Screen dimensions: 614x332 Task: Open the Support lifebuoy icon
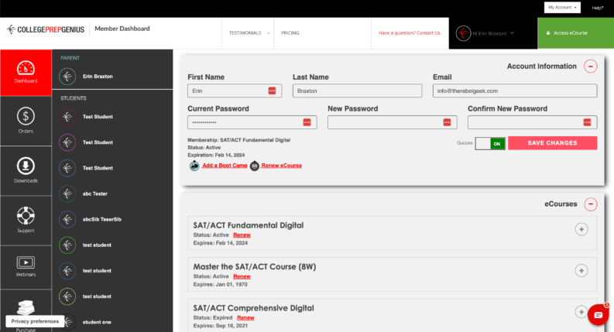pyautogui.click(x=26, y=216)
